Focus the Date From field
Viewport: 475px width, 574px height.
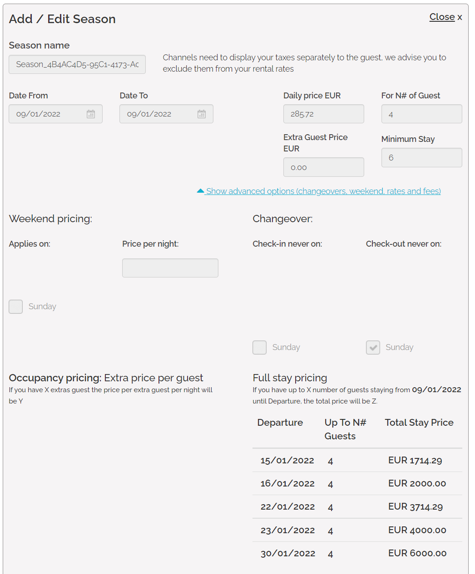click(48, 114)
